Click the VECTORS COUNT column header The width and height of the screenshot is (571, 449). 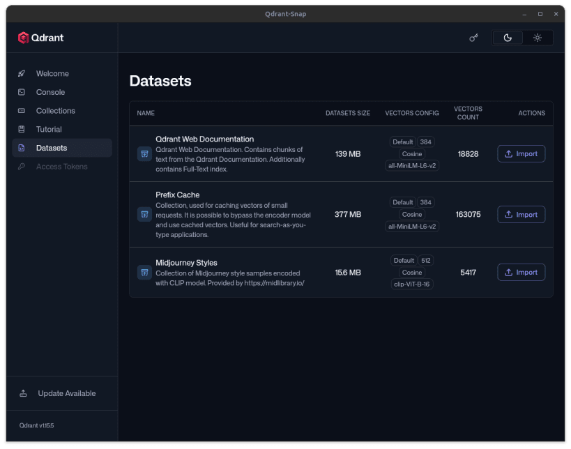tap(468, 113)
